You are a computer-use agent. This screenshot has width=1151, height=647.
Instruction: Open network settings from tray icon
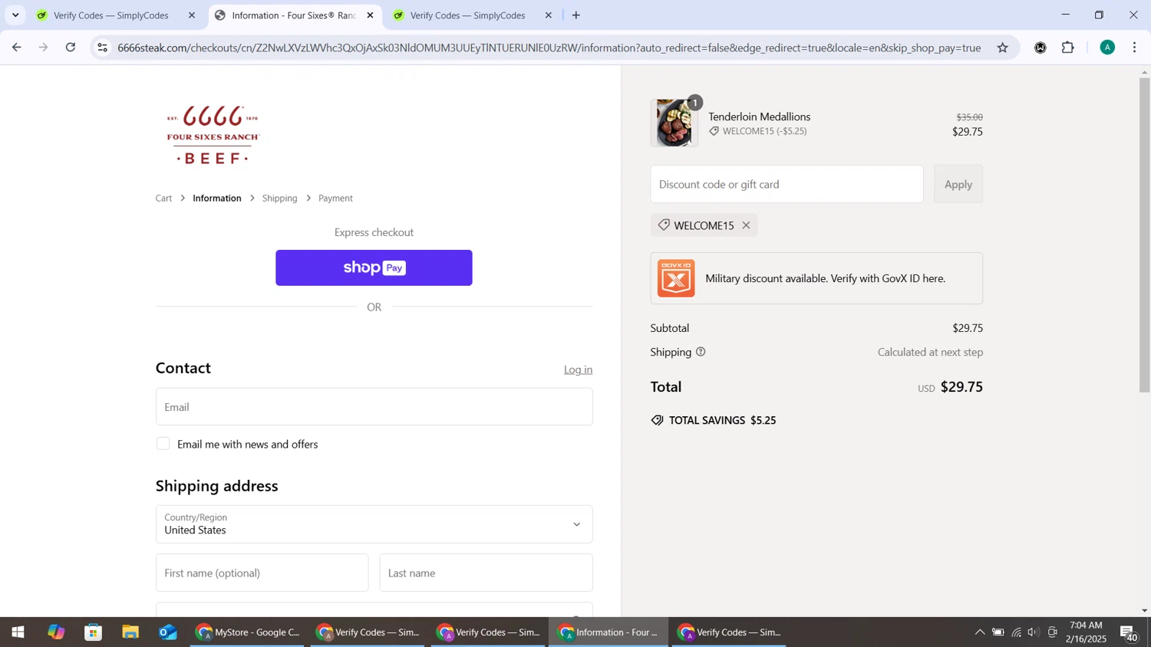pyautogui.click(x=1017, y=632)
